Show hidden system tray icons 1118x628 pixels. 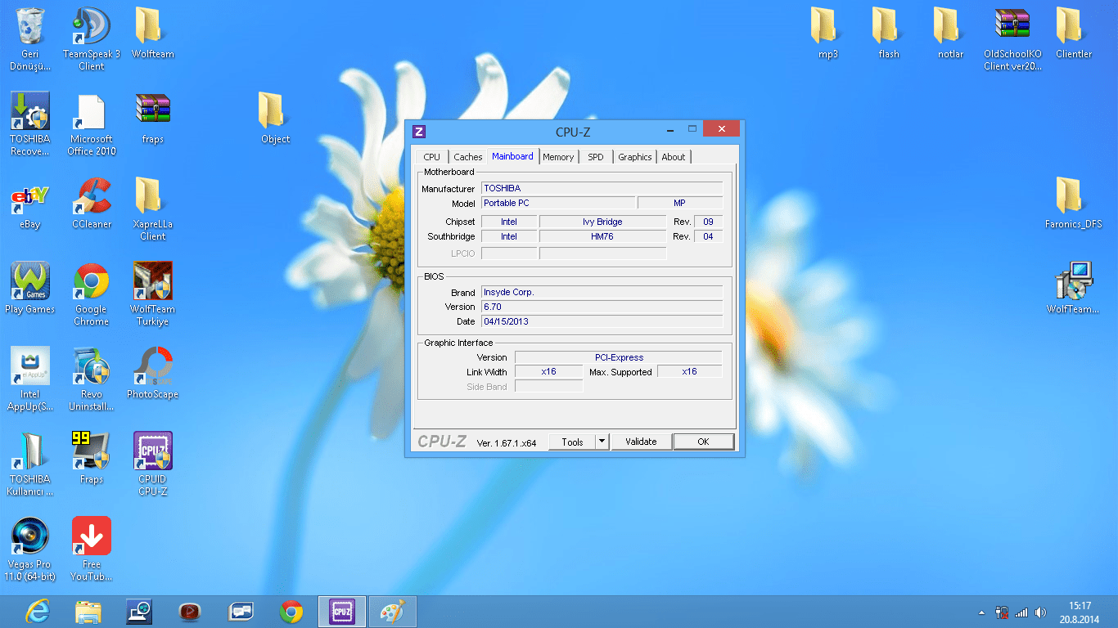982,612
